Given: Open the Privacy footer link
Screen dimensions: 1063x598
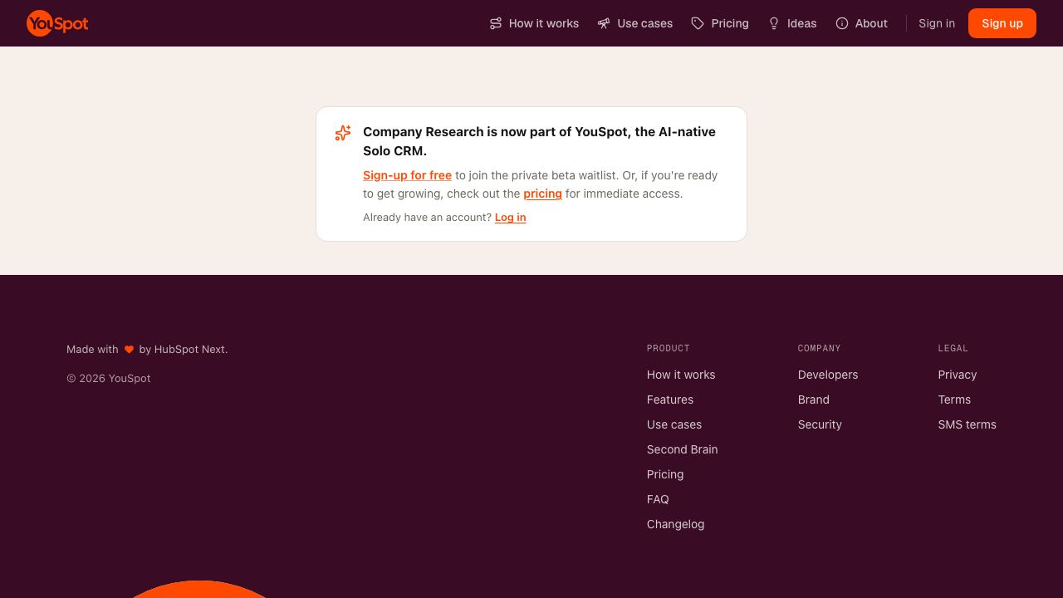Looking at the screenshot, I should 958,375.
